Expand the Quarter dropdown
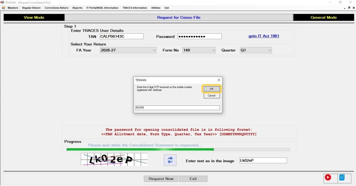The height and width of the screenshot is (186, 356). coord(270,50)
